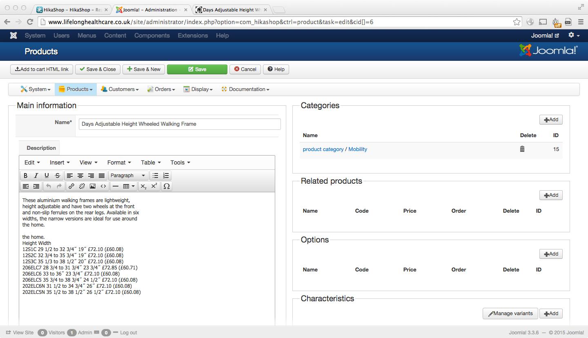Image resolution: width=588 pixels, height=338 pixels.
Task: Insert a bullet list in the editor
Action: coord(155,176)
